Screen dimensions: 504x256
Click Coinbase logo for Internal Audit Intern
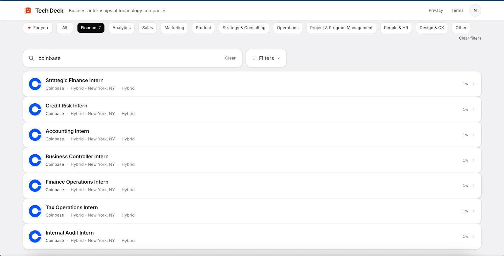35,236
